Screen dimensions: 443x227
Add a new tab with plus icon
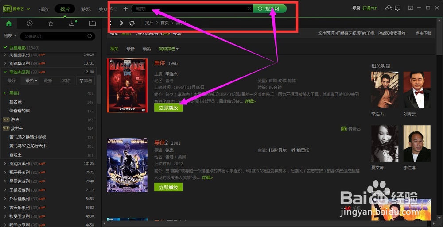click(x=125, y=9)
